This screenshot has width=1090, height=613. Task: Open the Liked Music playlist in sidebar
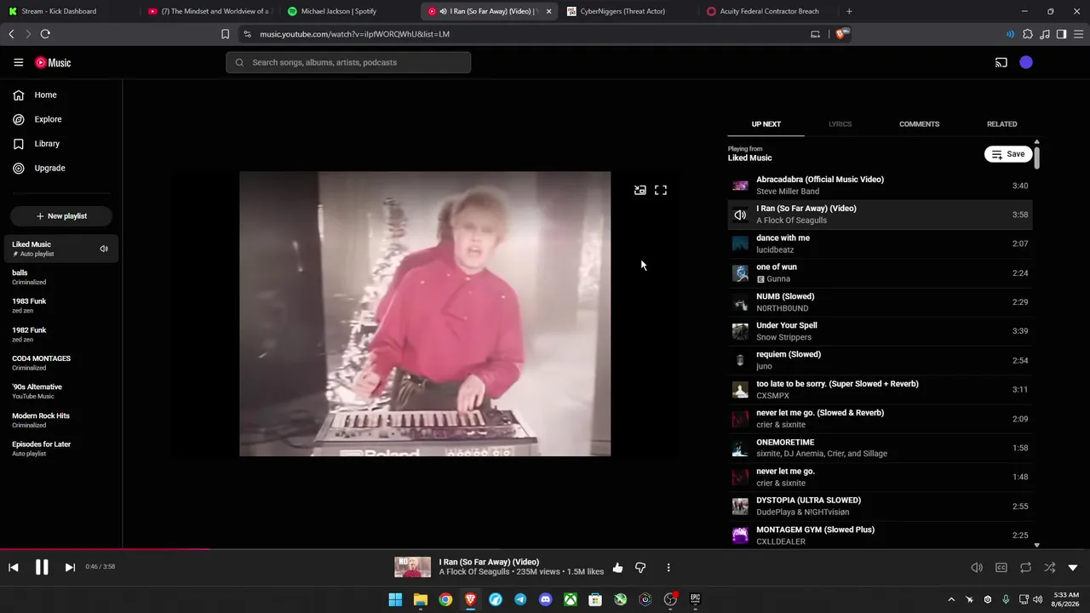[x=61, y=249]
